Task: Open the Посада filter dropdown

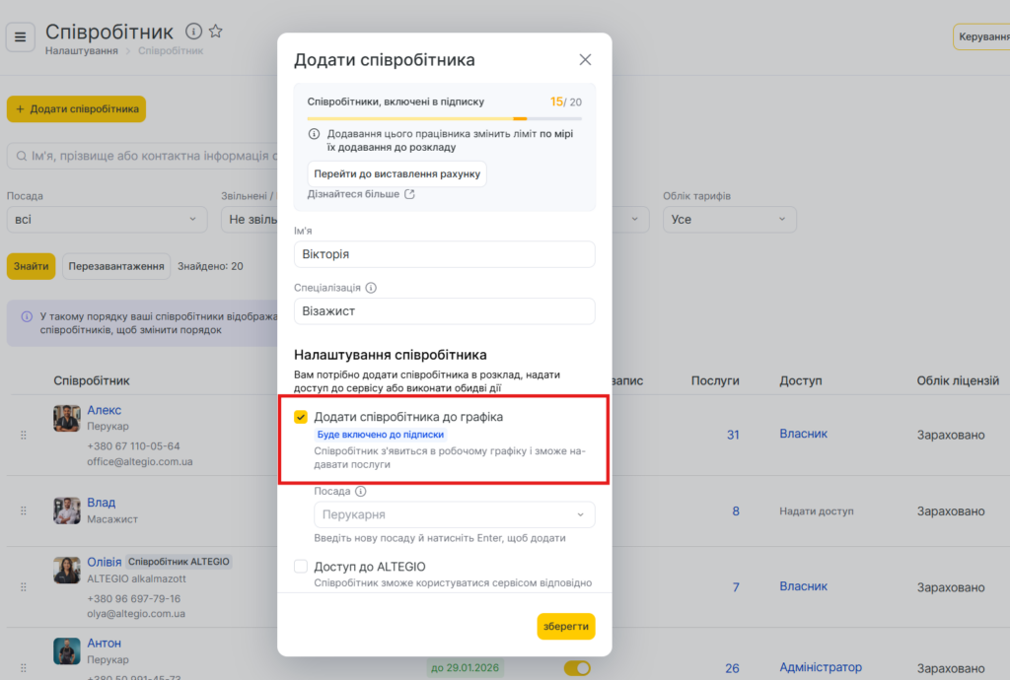Action: 107,220
